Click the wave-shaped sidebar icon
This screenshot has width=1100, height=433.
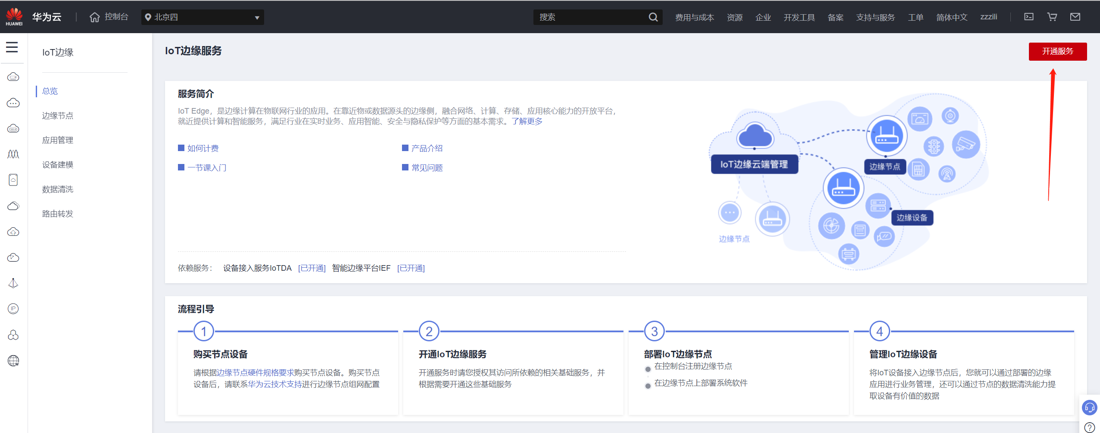click(13, 154)
